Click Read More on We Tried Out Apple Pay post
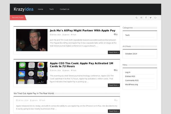 click(x=114, y=111)
